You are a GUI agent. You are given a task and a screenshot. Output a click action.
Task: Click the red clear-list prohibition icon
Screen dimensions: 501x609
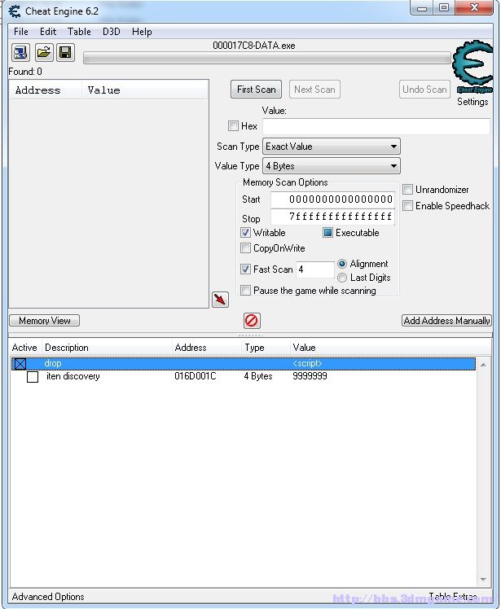(252, 321)
